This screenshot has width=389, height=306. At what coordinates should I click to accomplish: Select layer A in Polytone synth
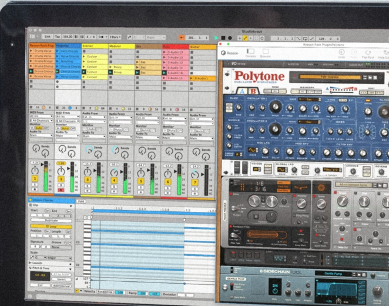pyautogui.click(x=242, y=91)
